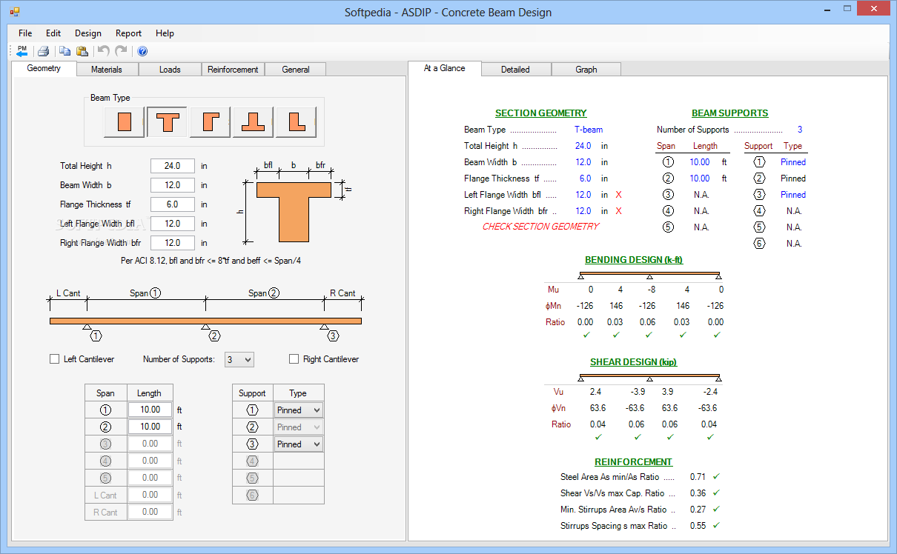Open the File menu
The height and width of the screenshot is (554, 897).
(25, 33)
